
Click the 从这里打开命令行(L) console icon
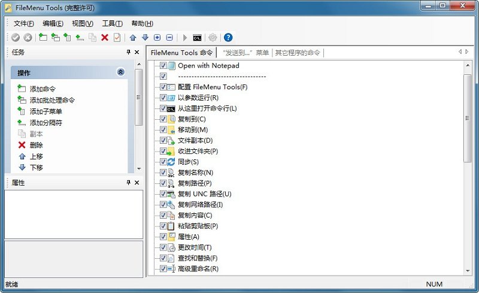tap(171, 108)
